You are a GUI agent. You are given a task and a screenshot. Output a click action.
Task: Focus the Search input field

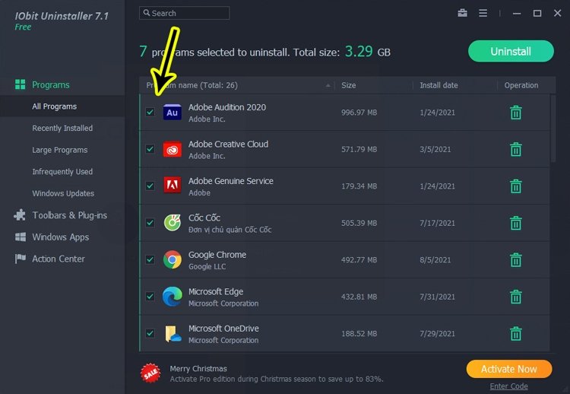185,13
